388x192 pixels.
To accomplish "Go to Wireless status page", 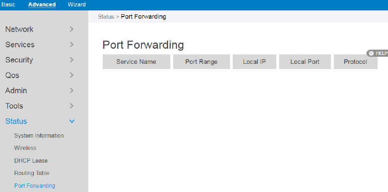I will point(25,148).
